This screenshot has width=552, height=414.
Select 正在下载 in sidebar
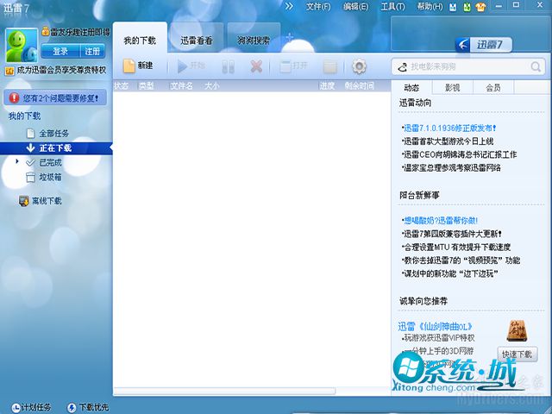(x=56, y=148)
